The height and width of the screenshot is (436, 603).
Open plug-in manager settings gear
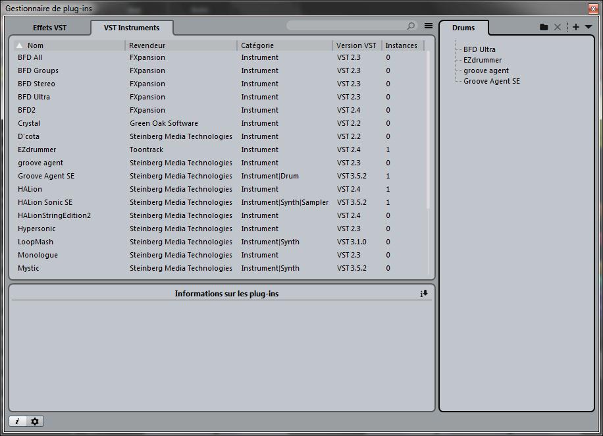point(35,422)
